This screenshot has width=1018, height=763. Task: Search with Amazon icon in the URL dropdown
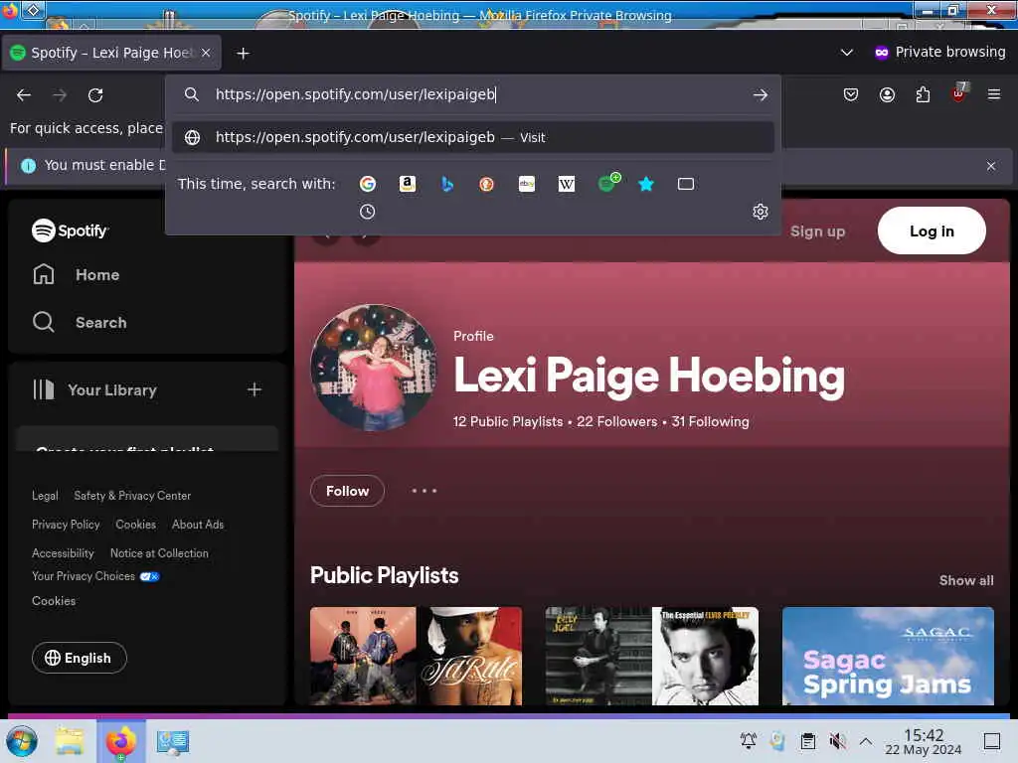pyautogui.click(x=407, y=184)
